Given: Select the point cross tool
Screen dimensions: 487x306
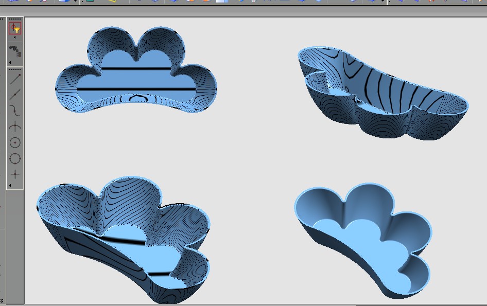Looking at the screenshot, I should click(x=15, y=174).
